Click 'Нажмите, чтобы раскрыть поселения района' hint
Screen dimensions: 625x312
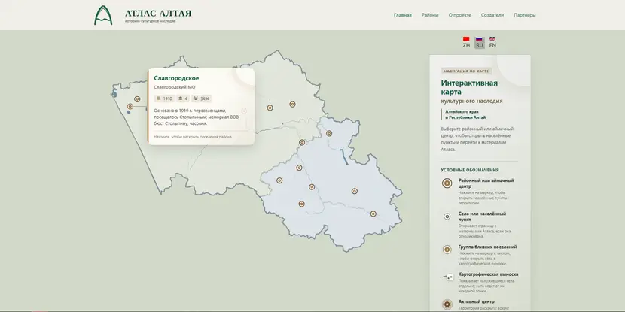(193, 137)
